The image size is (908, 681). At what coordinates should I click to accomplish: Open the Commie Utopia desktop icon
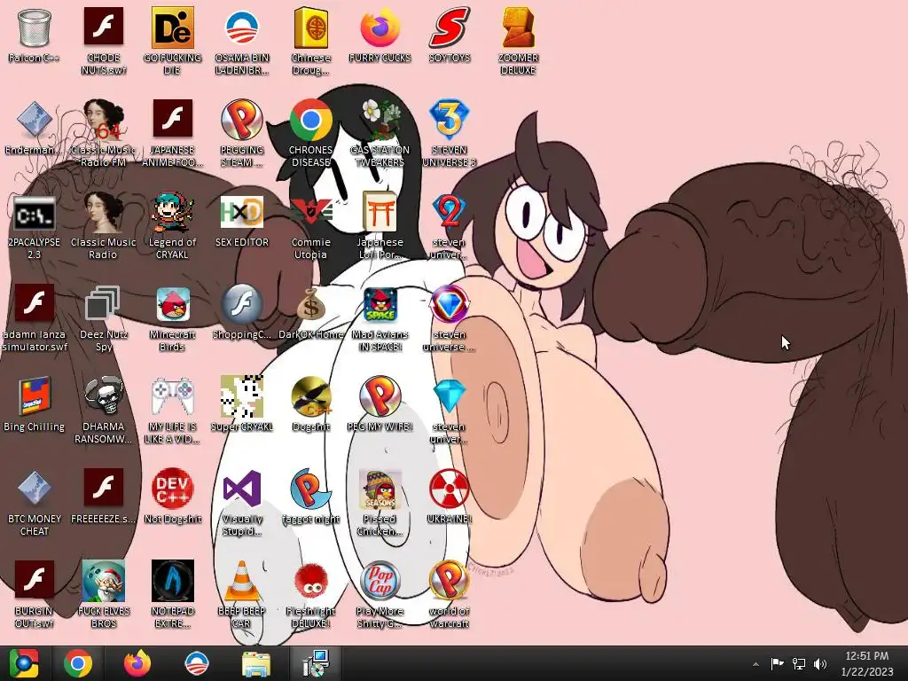pyautogui.click(x=311, y=213)
